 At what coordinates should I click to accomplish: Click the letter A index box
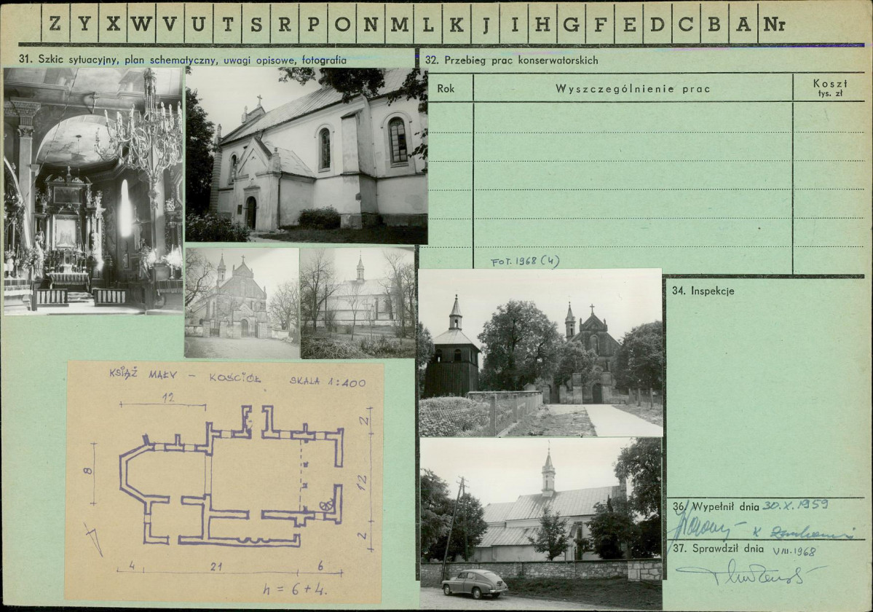pos(744,23)
